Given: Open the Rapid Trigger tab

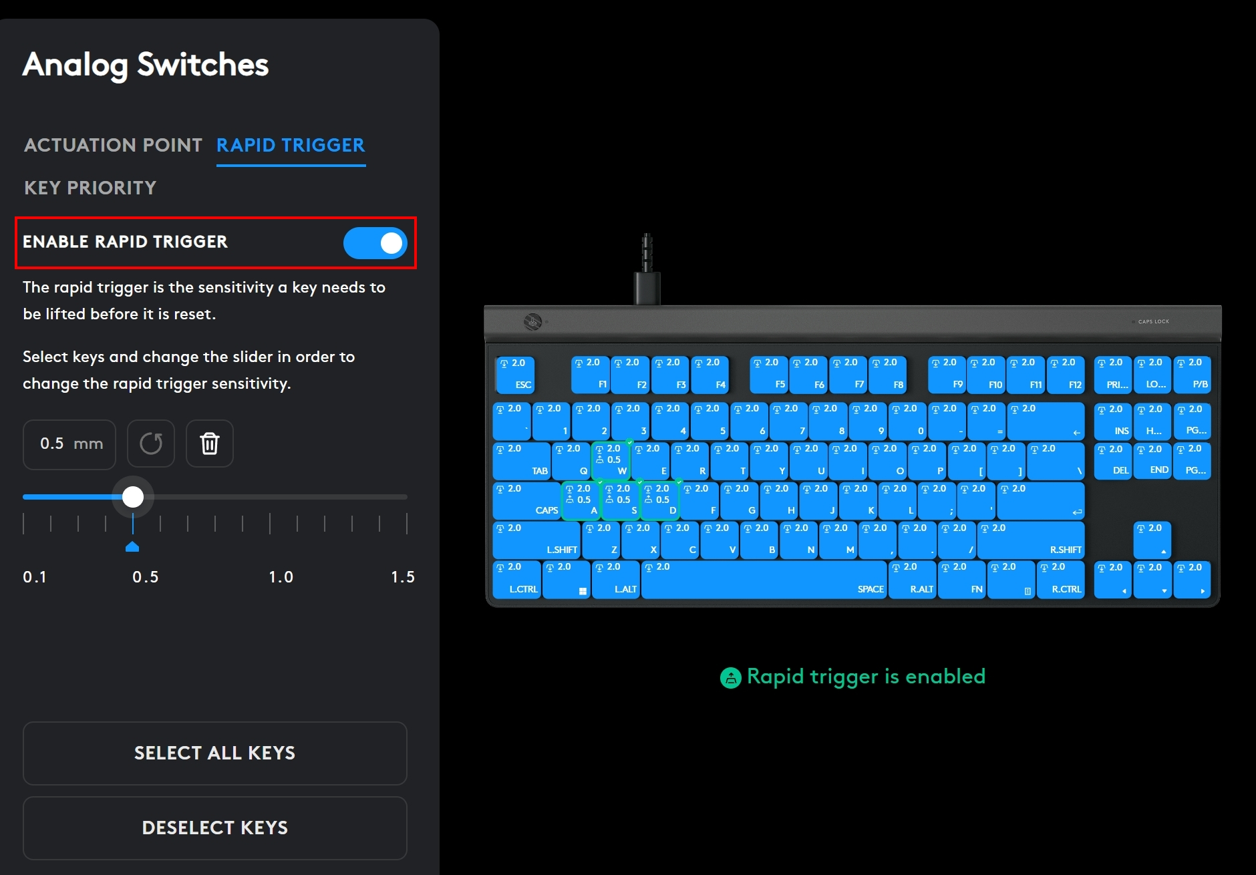Looking at the screenshot, I should (291, 145).
